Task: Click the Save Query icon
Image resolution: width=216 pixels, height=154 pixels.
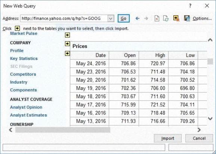Action: pyautogui.click(x=187, y=18)
